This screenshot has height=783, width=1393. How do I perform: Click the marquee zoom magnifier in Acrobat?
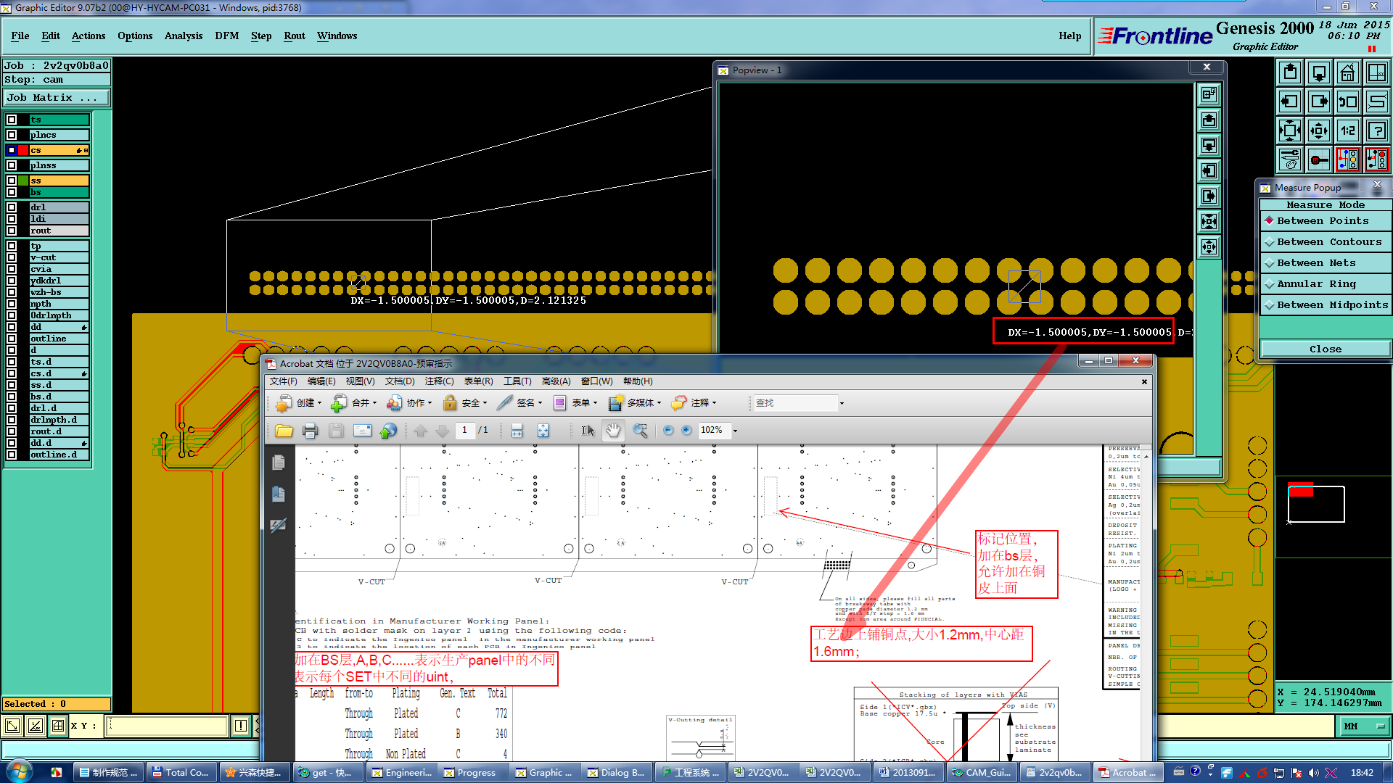[640, 431]
